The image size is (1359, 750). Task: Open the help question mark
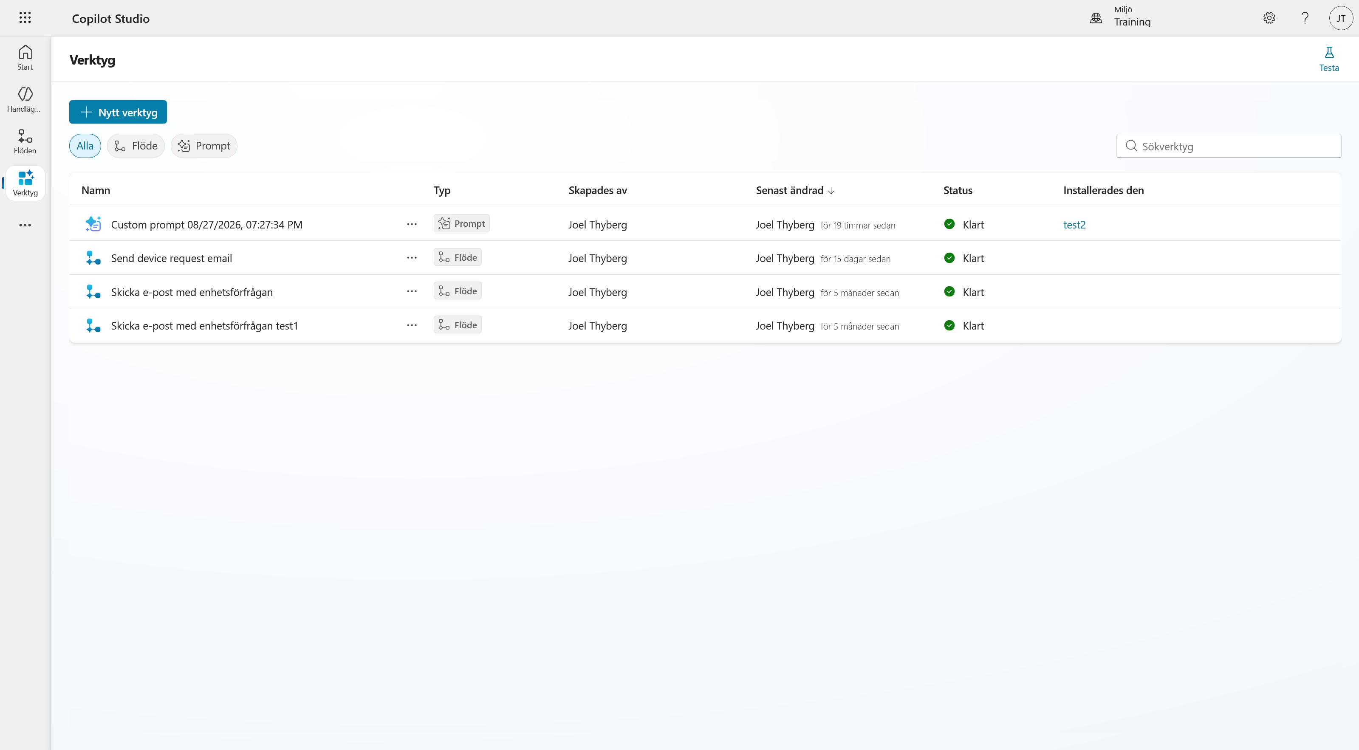click(1305, 18)
